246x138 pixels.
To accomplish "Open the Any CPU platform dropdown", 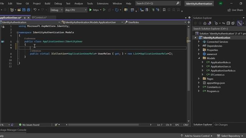I will tap(76, 10).
